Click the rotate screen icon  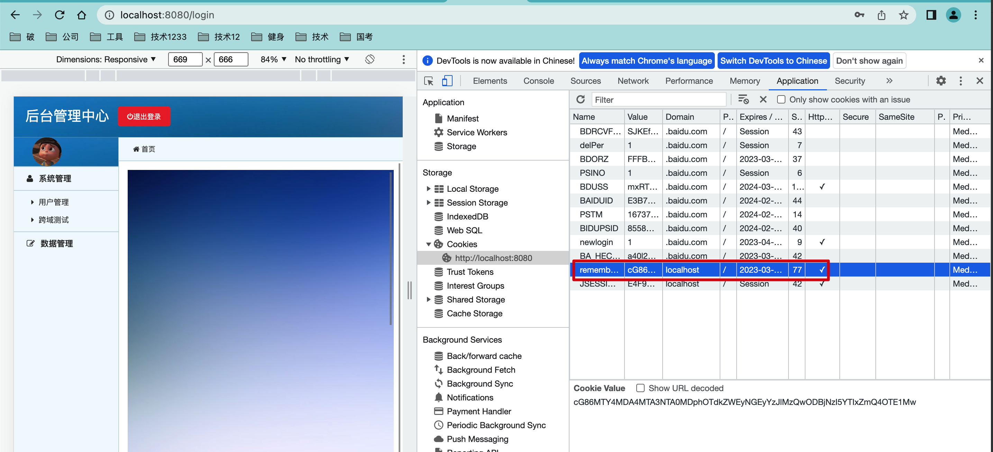370,60
